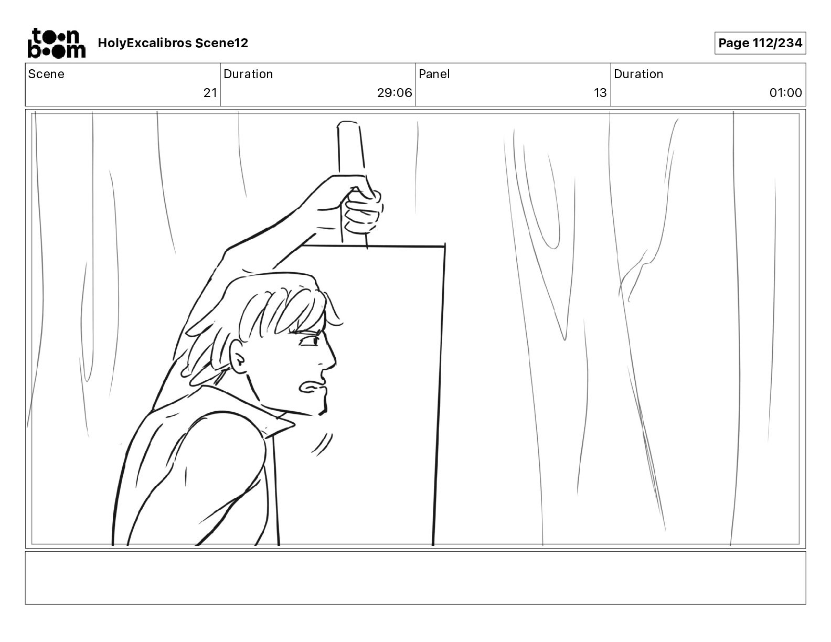The width and height of the screenshot is (831, 642).
Task: Click the panel duration 01:00 cell
Action: 708,84
